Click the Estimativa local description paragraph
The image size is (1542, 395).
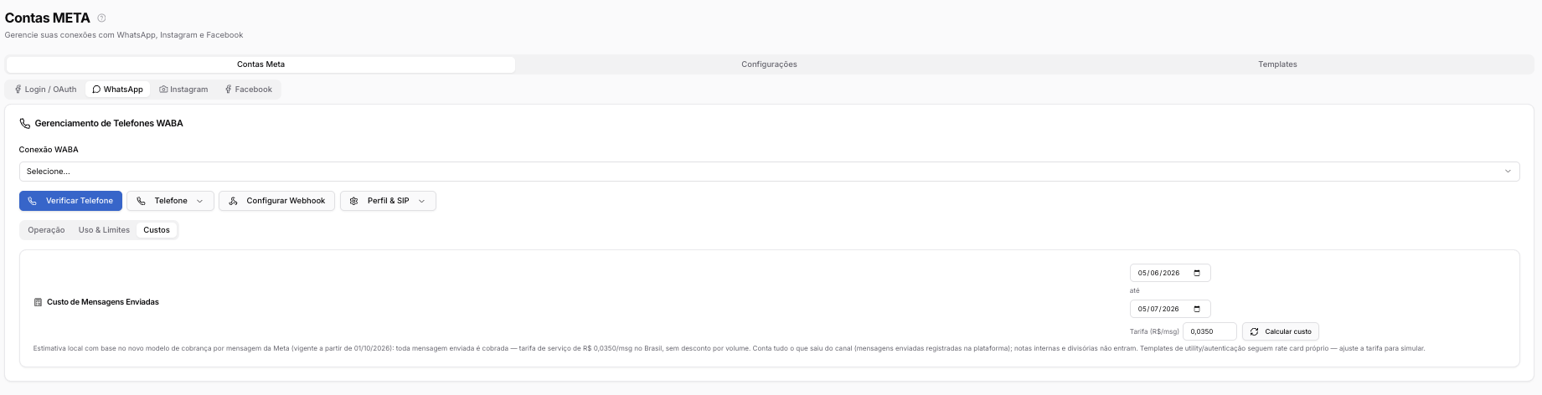(729, 348)
